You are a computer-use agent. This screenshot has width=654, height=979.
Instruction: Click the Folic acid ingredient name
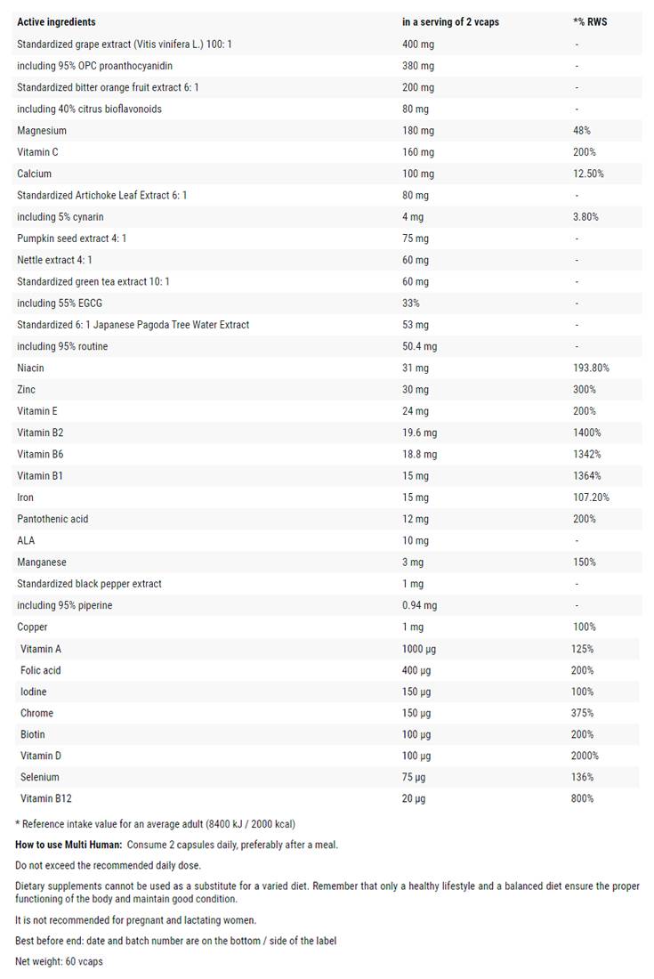[x=41, y=670]
